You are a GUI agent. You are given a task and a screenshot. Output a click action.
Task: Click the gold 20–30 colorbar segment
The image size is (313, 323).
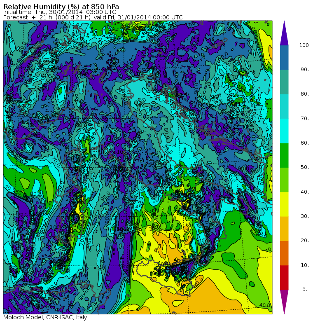point(284,229)
